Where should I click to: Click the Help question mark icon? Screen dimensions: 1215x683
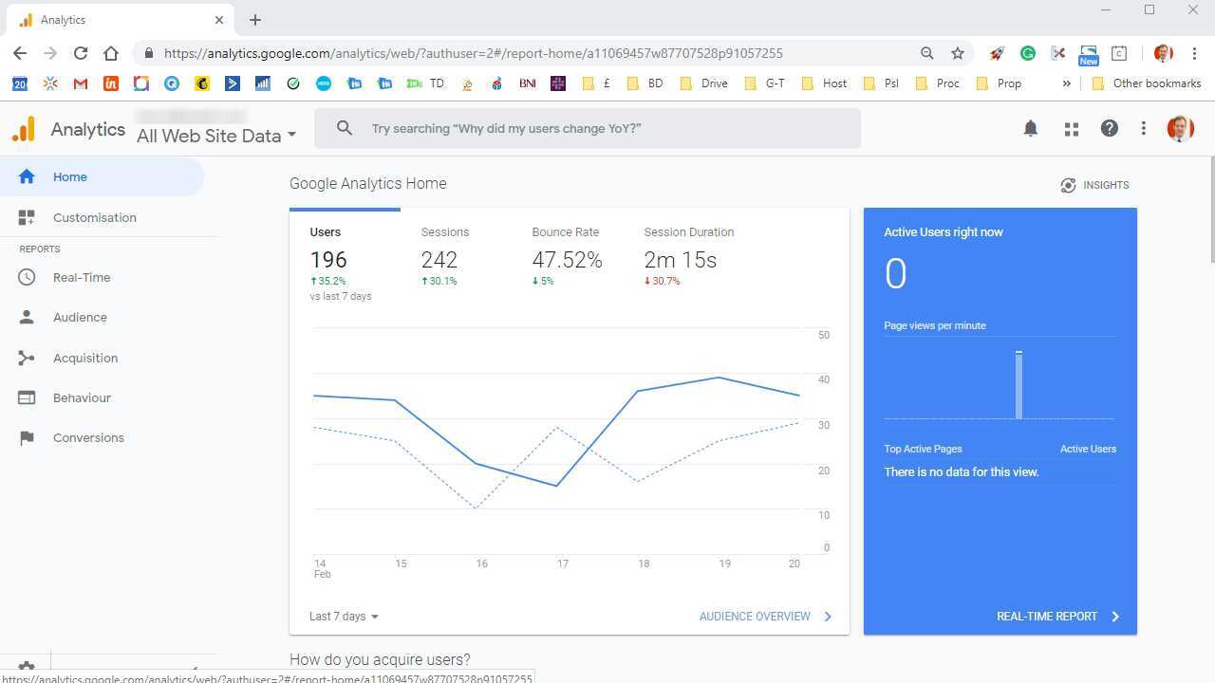point(1109,128)
